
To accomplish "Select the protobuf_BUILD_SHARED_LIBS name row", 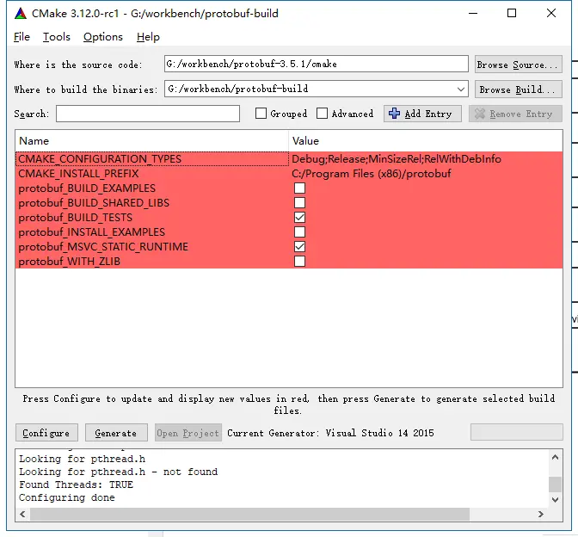I will tap(152, 203).
